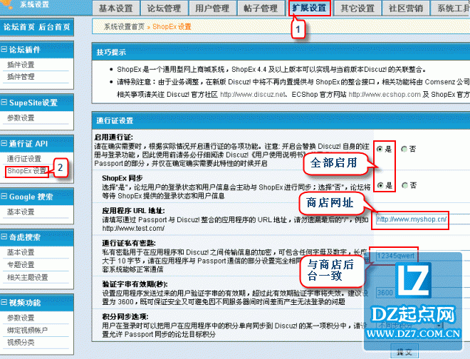470x359 pixels.
Task: Choose 否 for ShopEx 同步
Action: click(x=404, y=185)
